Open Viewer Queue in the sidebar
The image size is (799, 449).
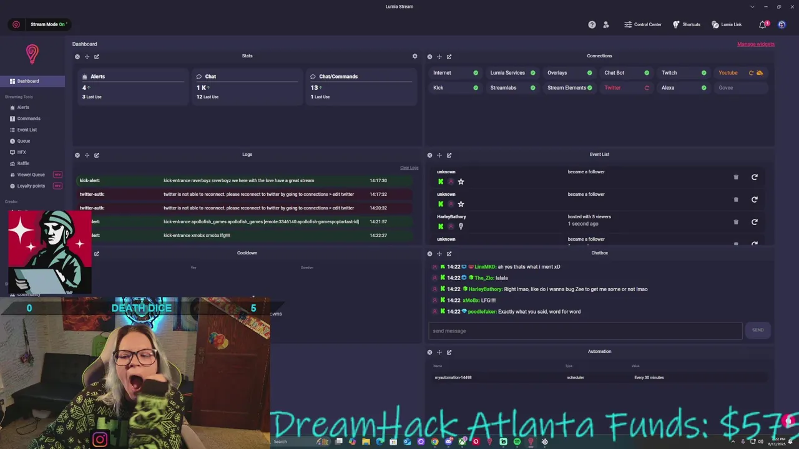(x=31, y=175)
